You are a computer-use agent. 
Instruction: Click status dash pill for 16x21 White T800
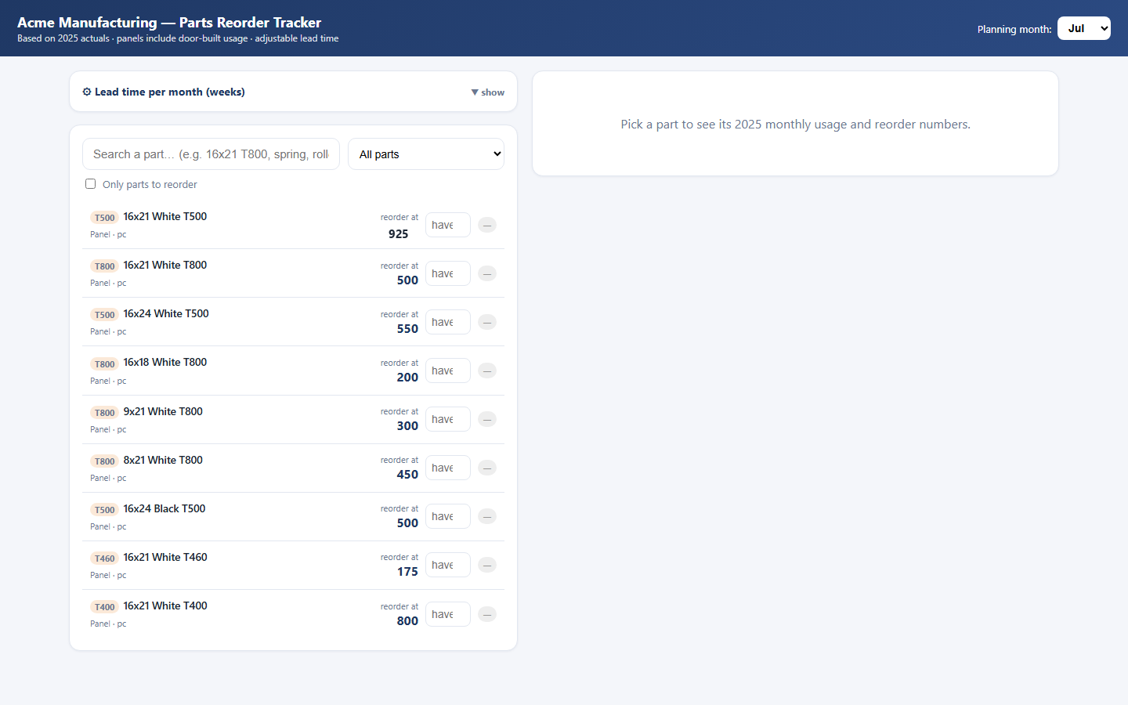pos(487,273)
